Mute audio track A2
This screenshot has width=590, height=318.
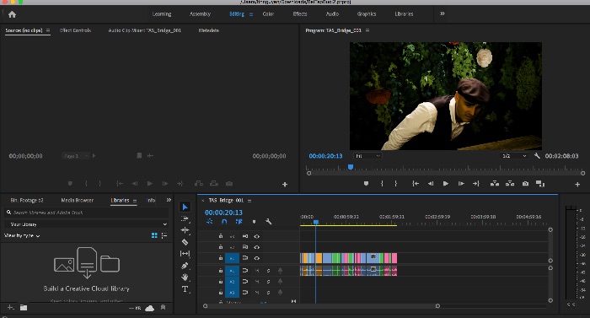click(257, 282)
